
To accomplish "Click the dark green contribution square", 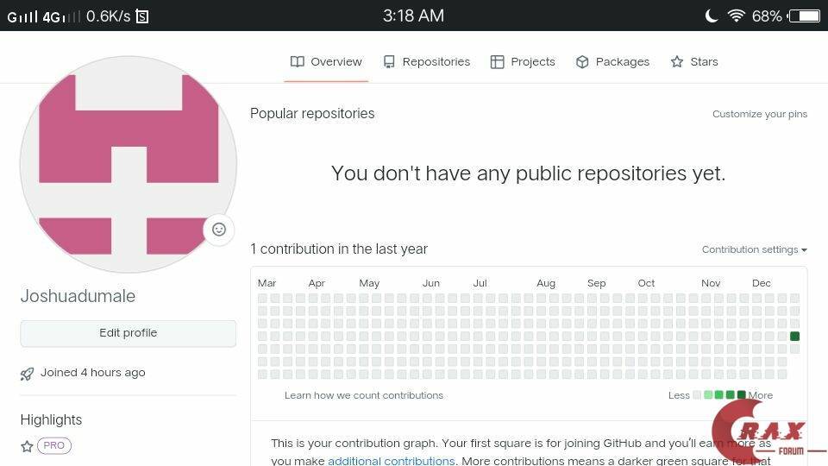I will (794, 337).
